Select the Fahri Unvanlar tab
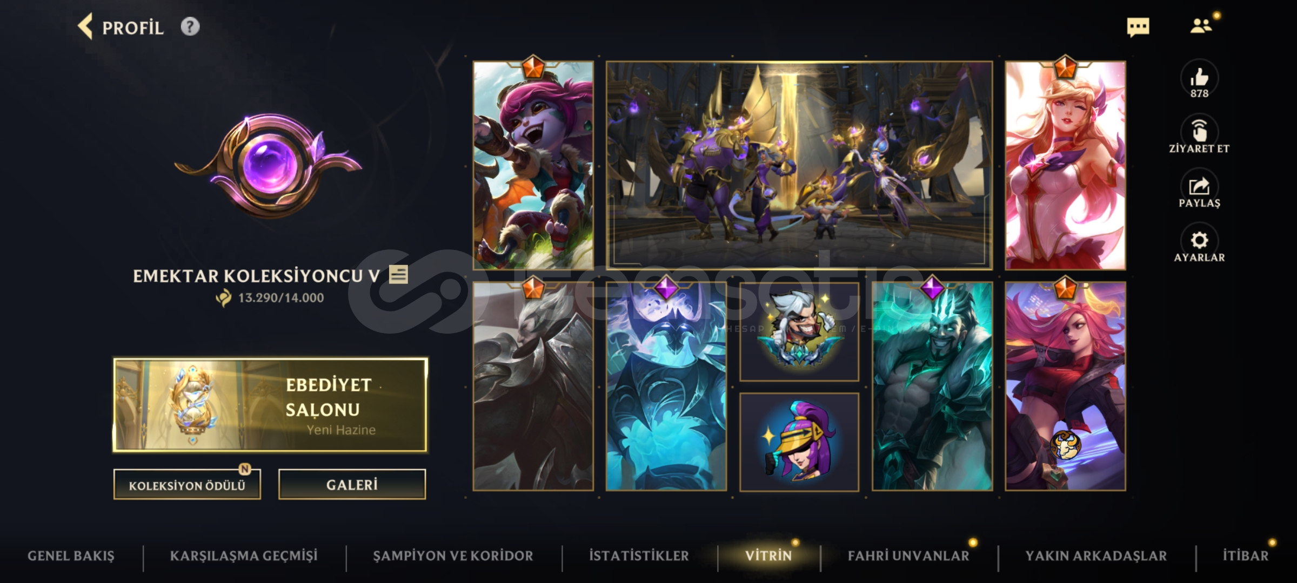Image resolution: width=1297 pixels, height=583 pixels. coord(908,555)
